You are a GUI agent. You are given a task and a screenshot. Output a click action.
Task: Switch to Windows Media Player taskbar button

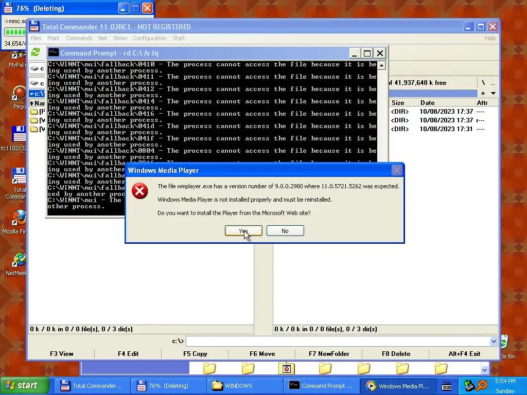[398, 386]
